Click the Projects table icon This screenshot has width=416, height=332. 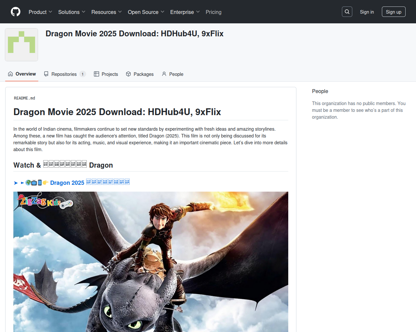(x=97, y=74)
